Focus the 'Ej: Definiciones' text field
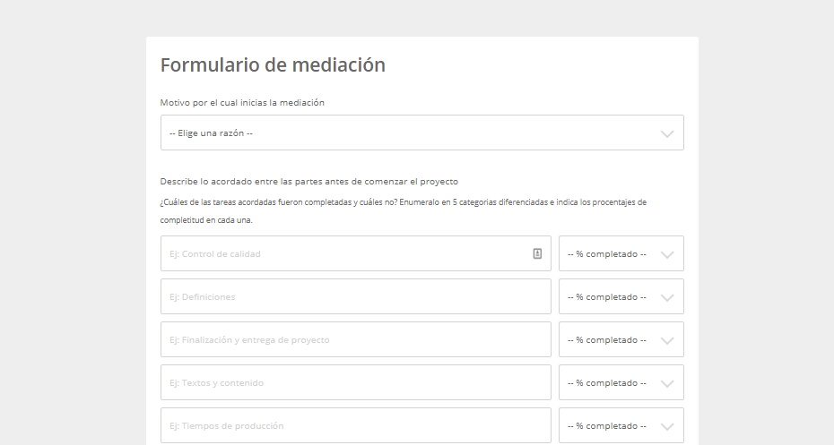The width and height of the screenshot is (834, 445). [x=356, y=297]
